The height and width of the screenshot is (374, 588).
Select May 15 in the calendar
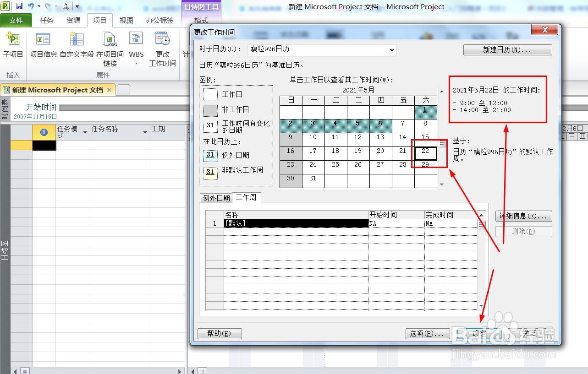426,140
